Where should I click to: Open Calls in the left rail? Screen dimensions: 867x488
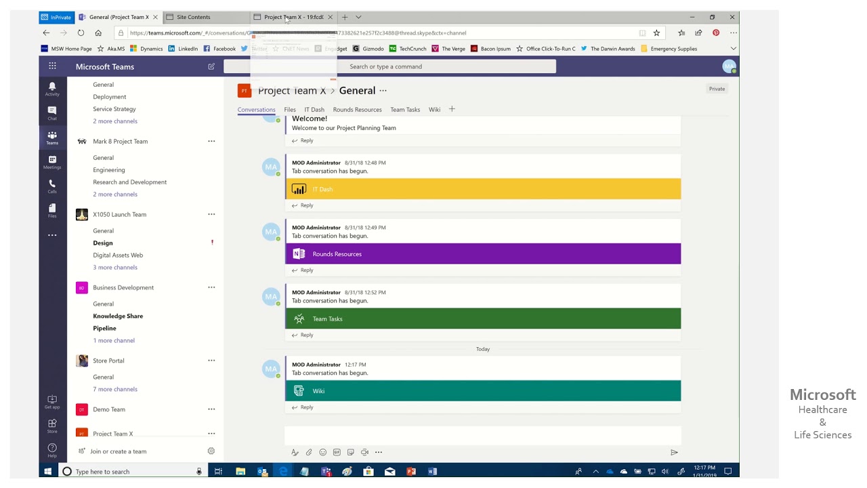coord(52,186)
